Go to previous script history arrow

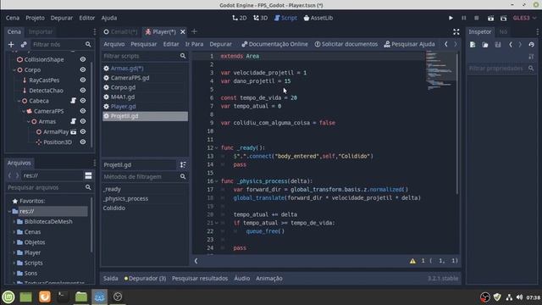point(446,44)
